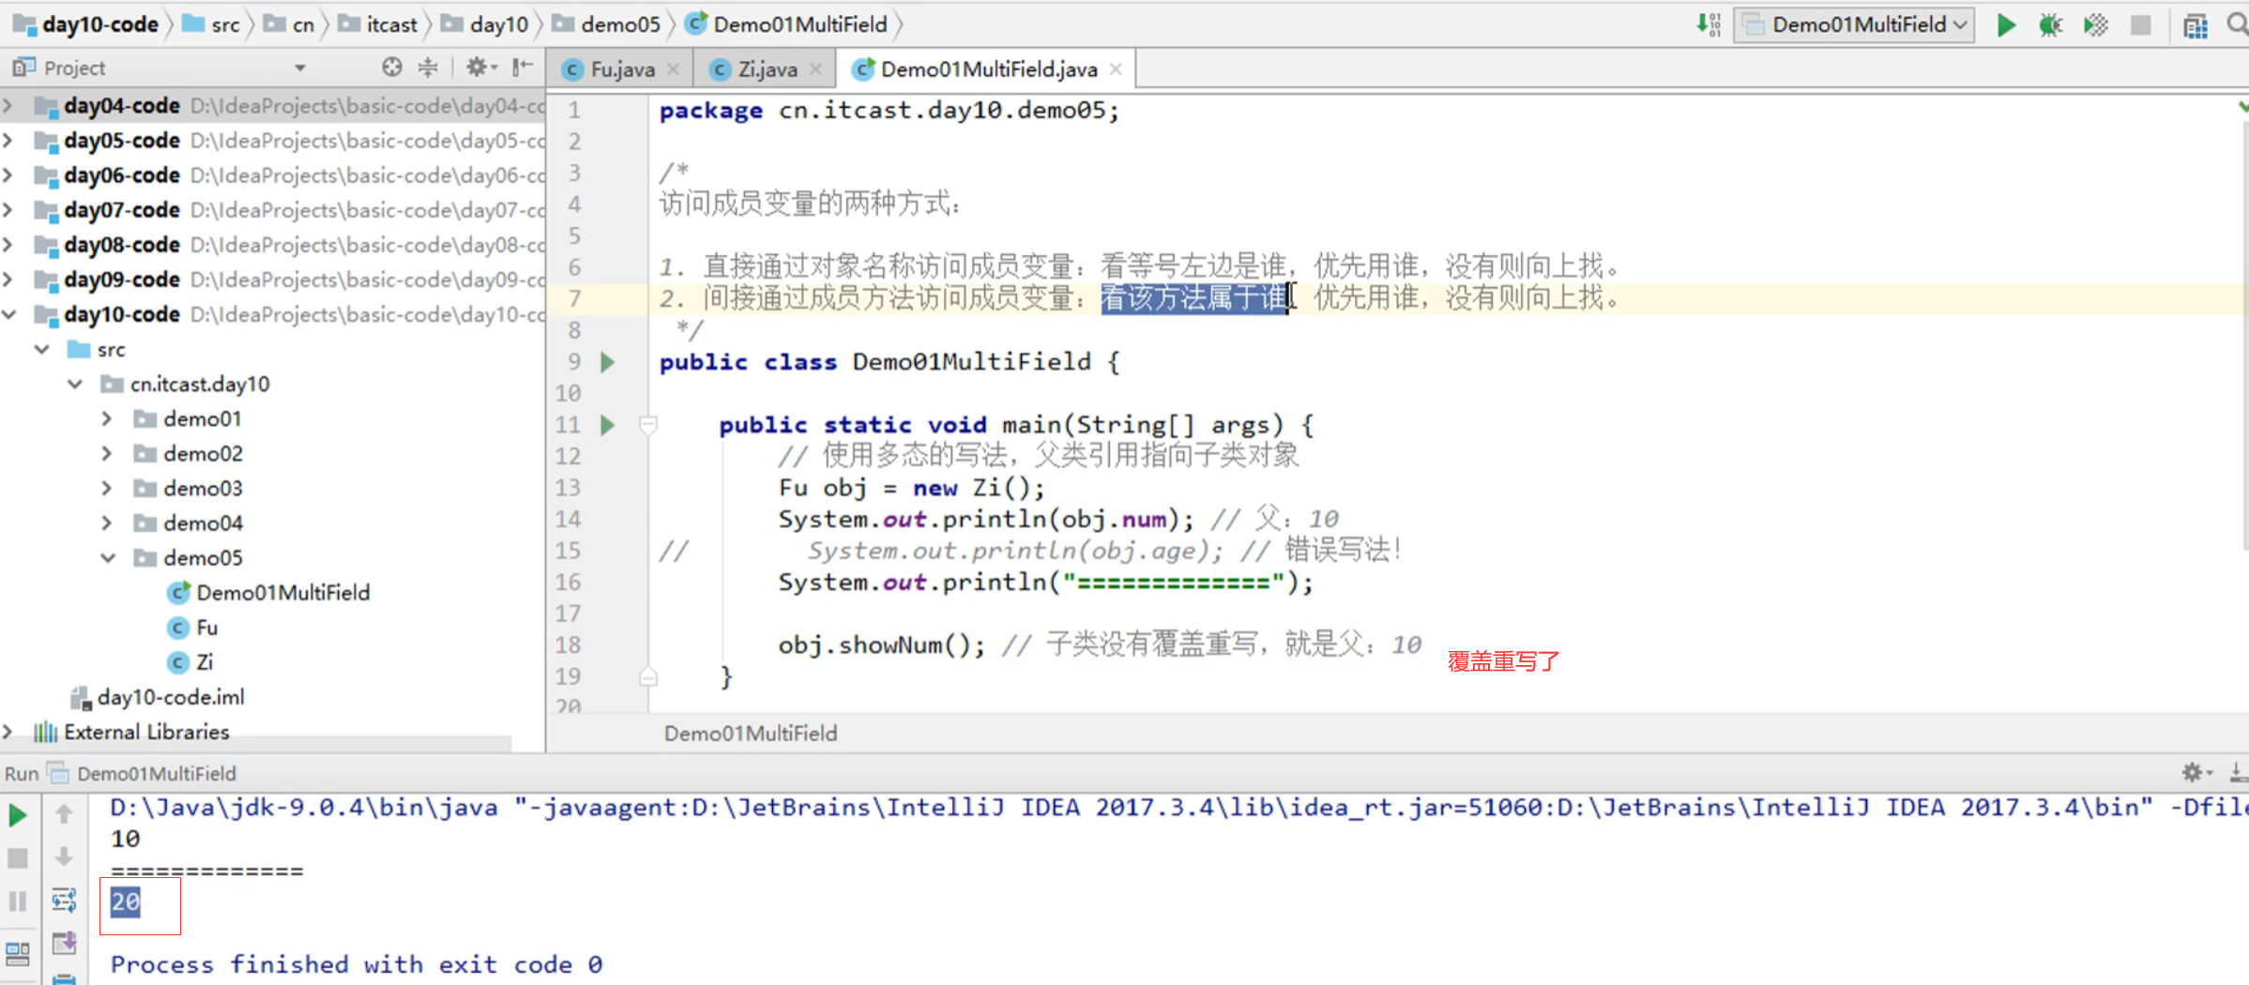Toggle pause output in Run panel

tap(18, 902)
